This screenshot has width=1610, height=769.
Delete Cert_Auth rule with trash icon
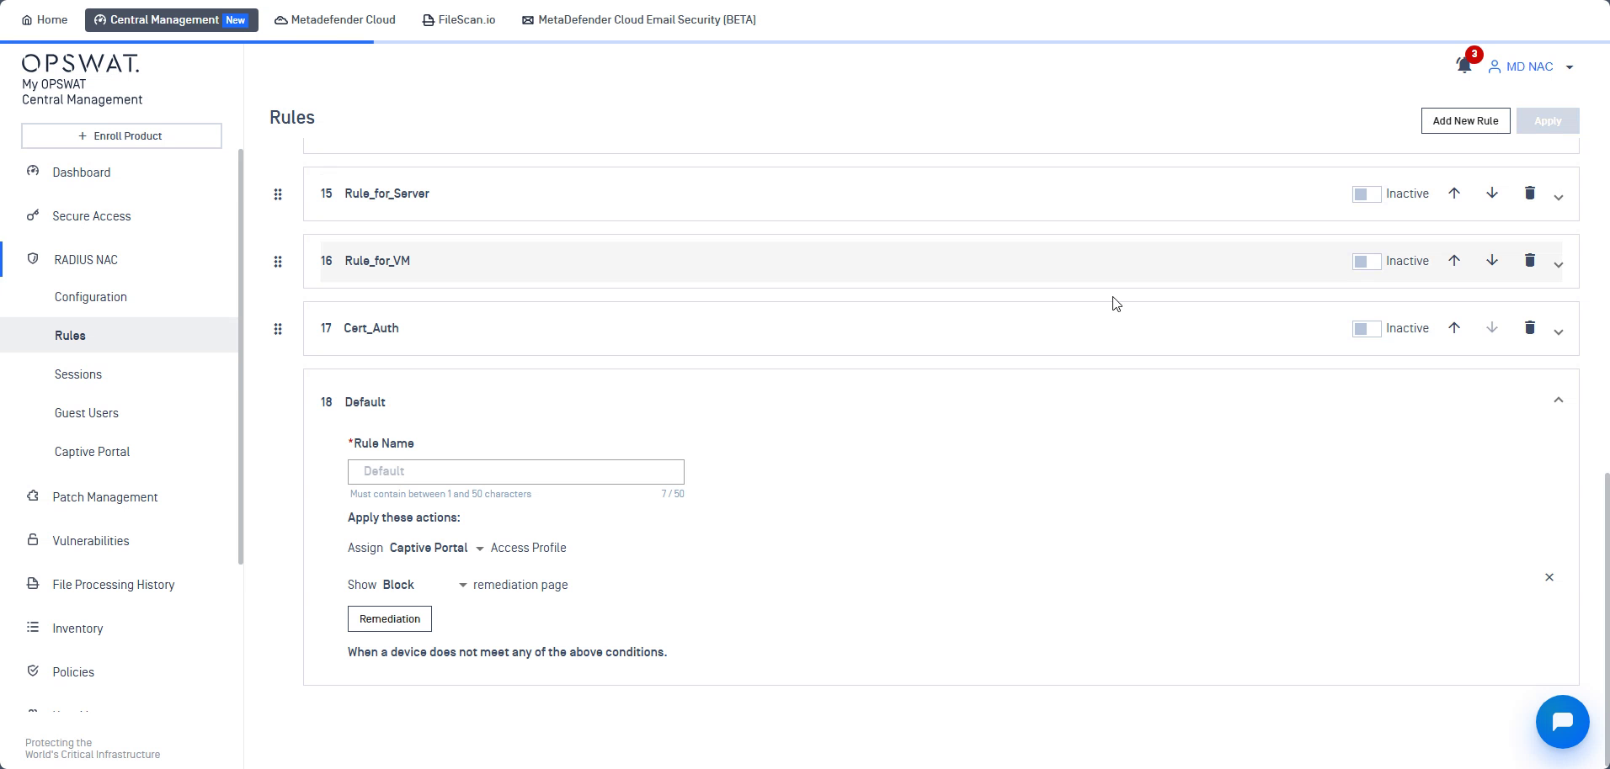1530,328
